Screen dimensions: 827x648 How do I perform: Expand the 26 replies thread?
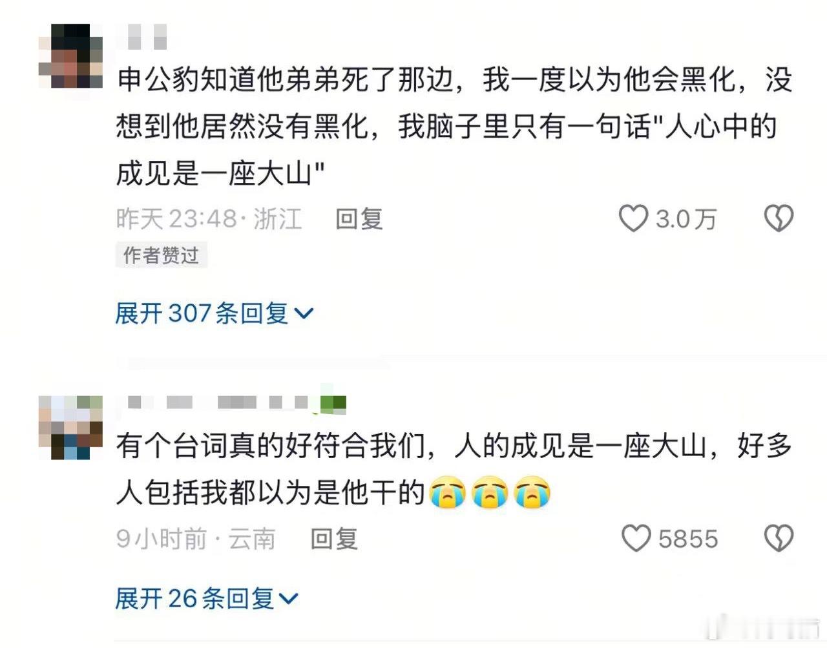click(x=207, y=598)
